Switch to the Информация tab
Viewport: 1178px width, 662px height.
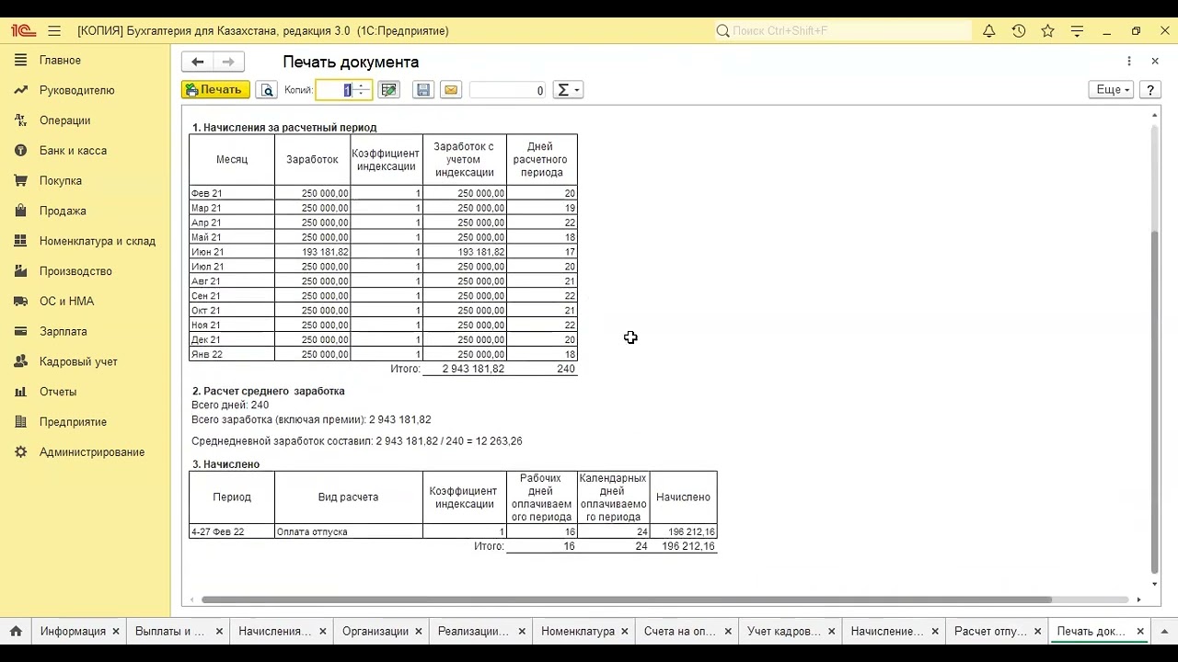tap(73, 632)
